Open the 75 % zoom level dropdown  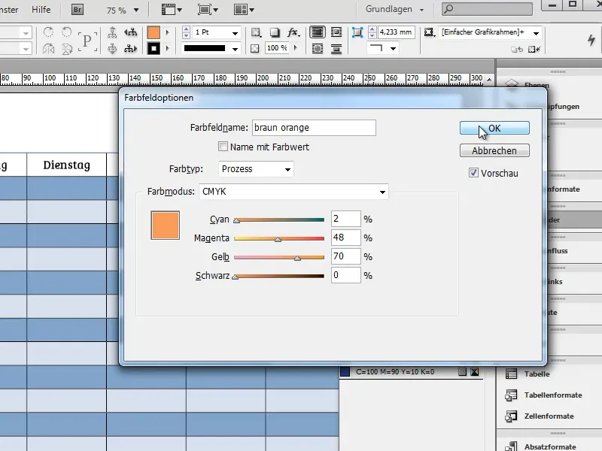[136, 11]
